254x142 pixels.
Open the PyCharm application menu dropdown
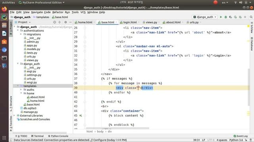(42, 2)
